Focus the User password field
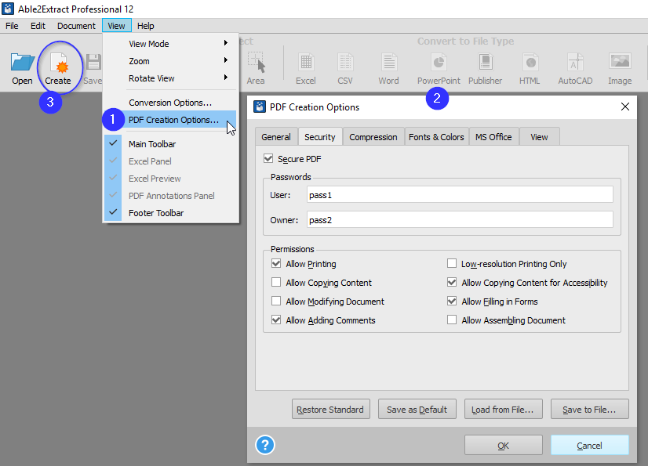 pos(460,194)
